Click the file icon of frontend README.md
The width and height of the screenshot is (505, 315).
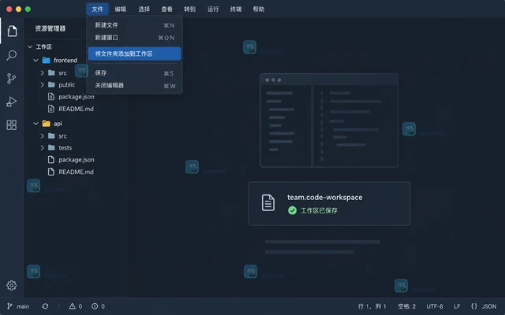tap(50, 109)
